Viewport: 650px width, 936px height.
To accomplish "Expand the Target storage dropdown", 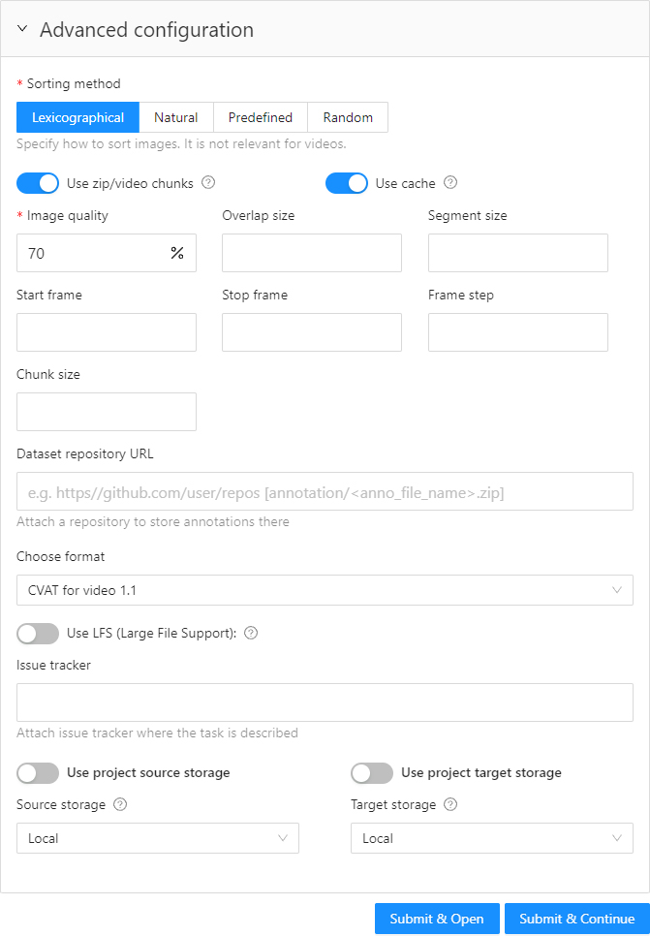I will point(491,838).
